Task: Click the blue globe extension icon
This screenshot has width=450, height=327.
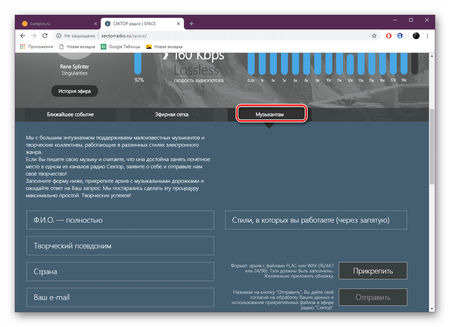Action: (400, 35)
